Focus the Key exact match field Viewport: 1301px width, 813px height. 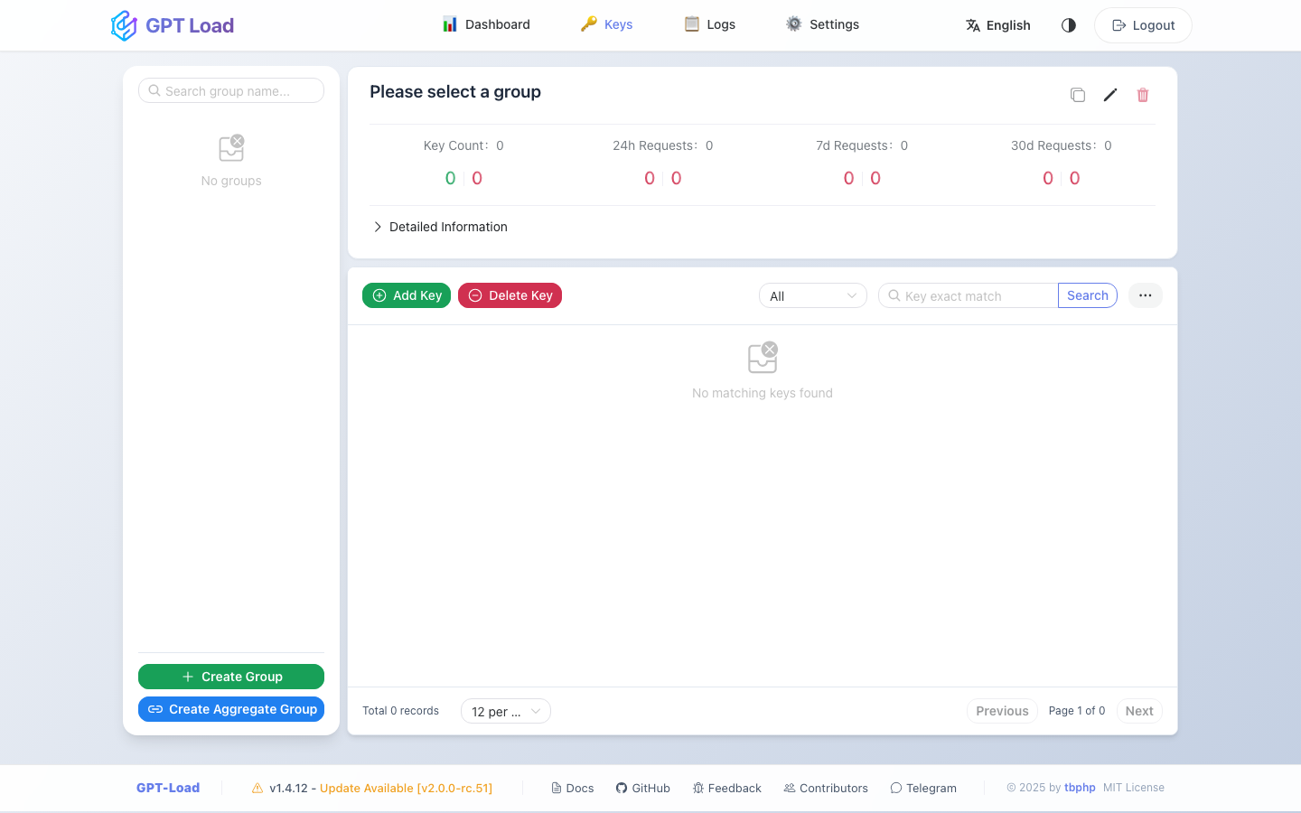point(969,295)
